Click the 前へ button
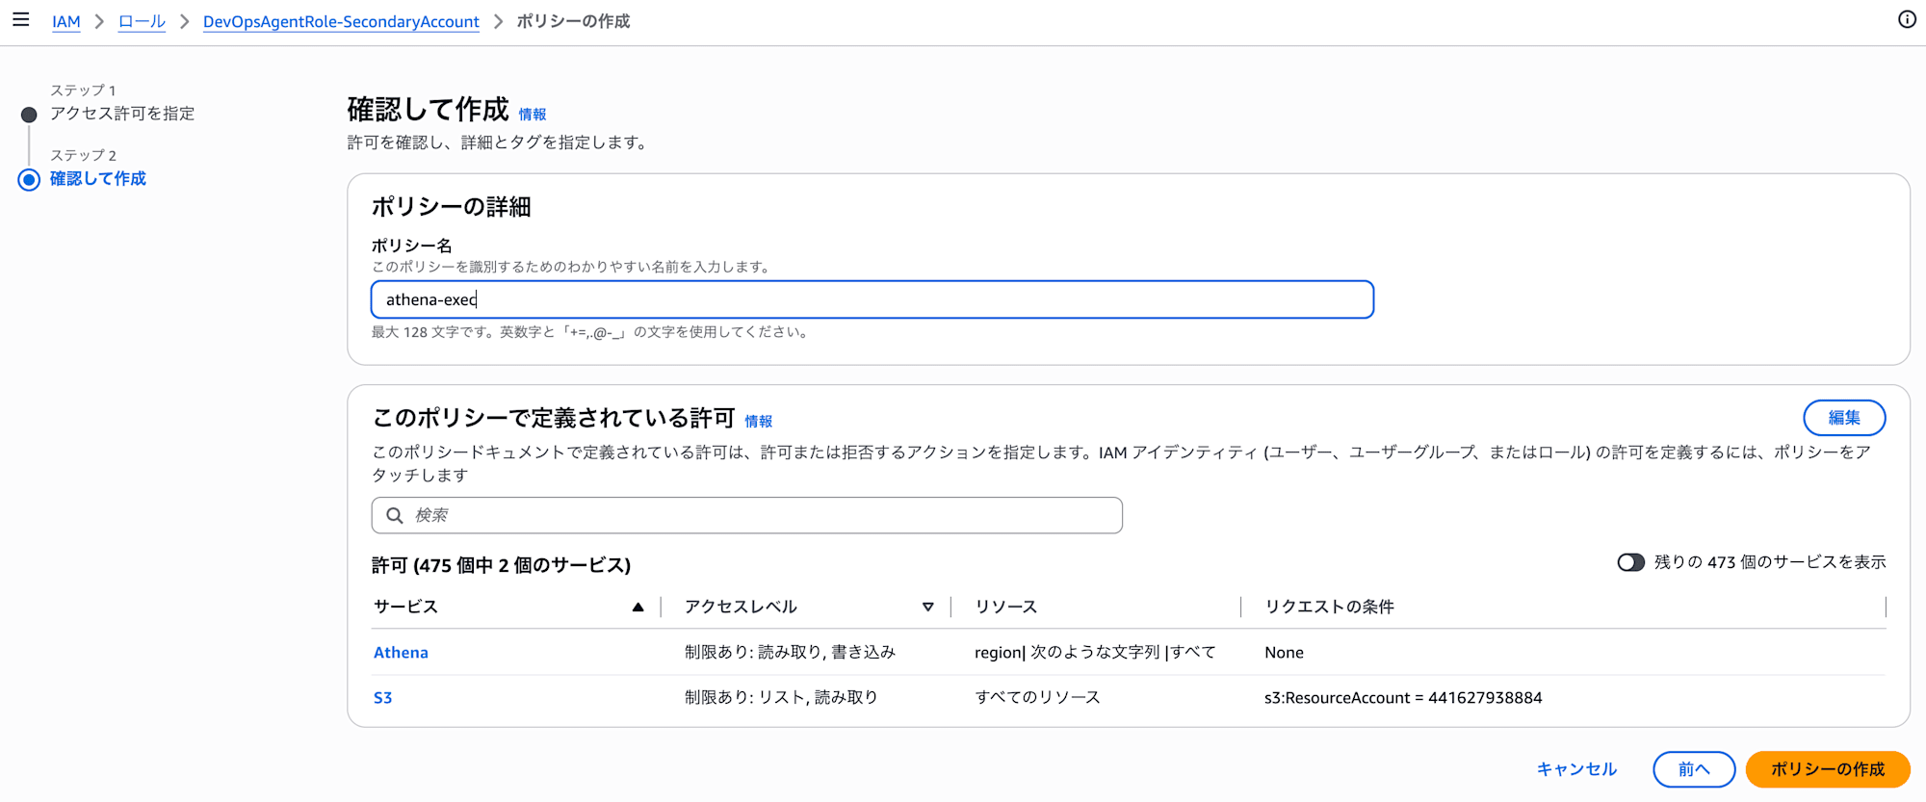 tap(1694, 769)
